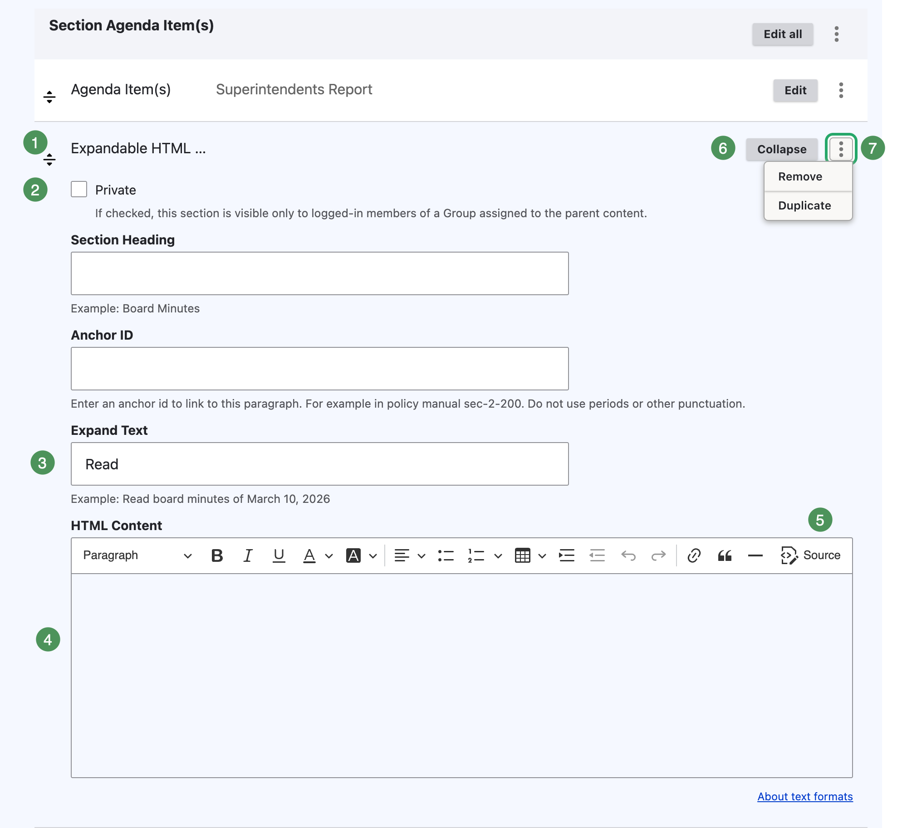
Task: Open the Paragraph heading dropdown
Action: tap(137, 555)
